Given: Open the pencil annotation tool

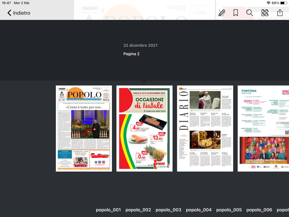Looking at the screenshot, I should pyautogui.click(x=222, y=13).
